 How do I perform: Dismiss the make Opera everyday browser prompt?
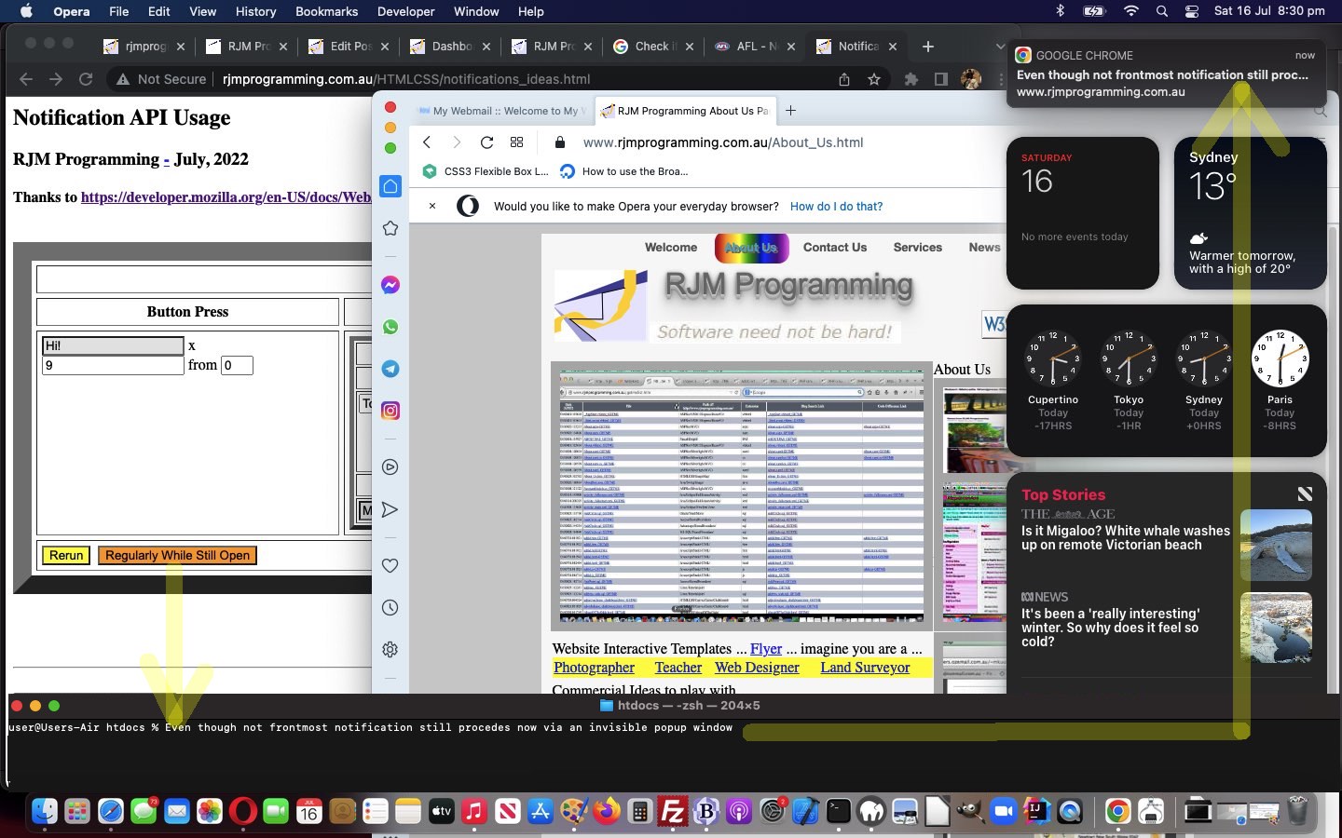[x=432, y=206]
